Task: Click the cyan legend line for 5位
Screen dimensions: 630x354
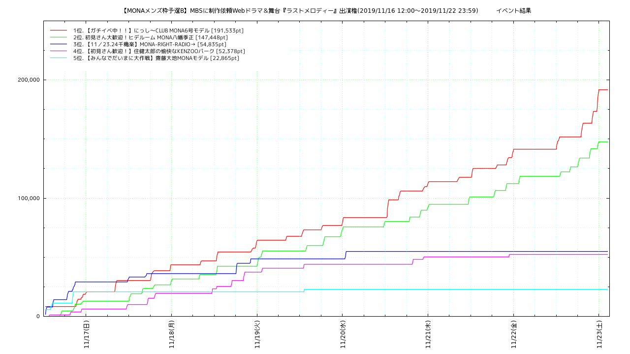Action: (58, 58)
